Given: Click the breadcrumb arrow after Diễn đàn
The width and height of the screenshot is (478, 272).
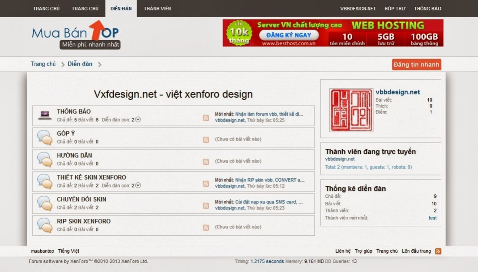Looking at the screenshot, I should (x=99, y=64).
